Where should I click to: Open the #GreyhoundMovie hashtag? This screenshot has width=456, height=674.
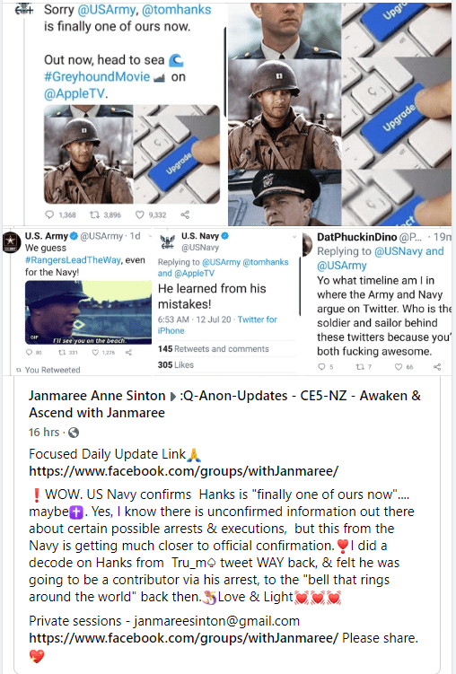tap(97, 76)
